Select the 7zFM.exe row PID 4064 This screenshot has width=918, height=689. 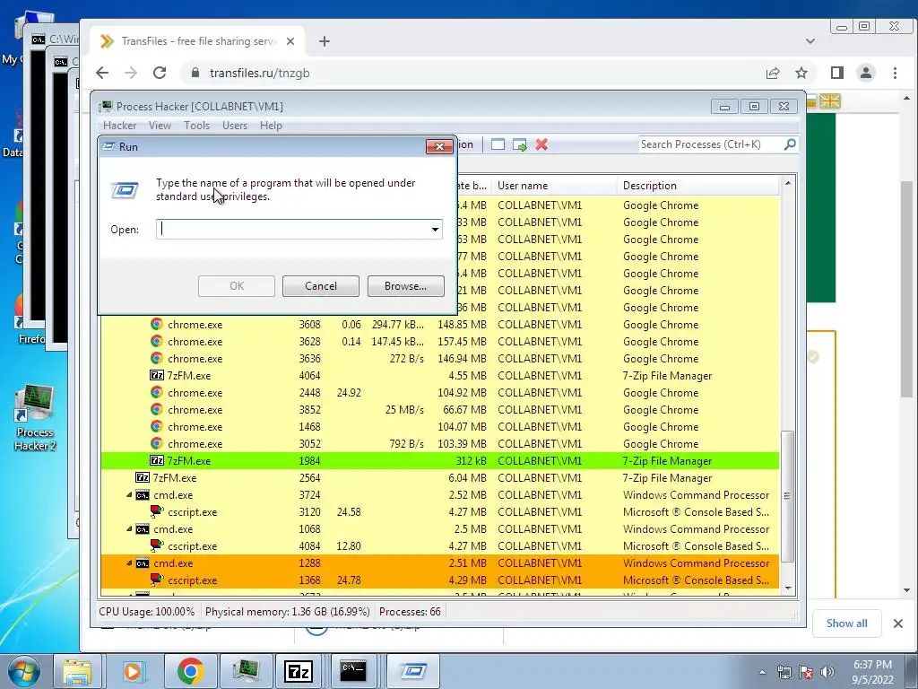439,376
